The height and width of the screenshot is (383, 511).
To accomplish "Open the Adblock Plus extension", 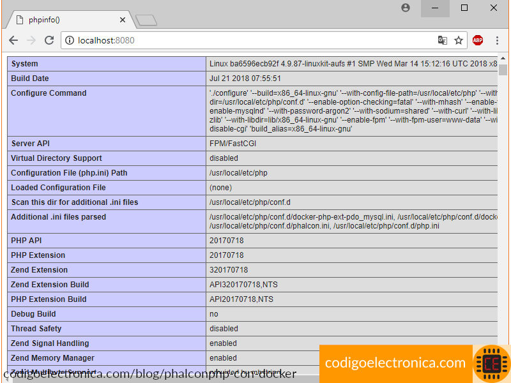I will coord(478,40).
